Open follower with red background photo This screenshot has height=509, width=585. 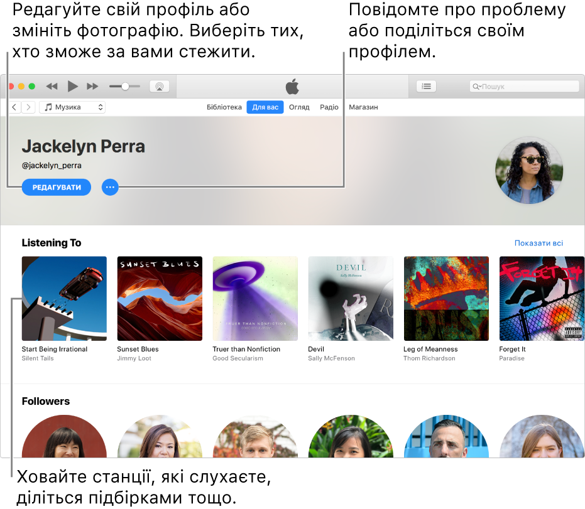[x=64, y=436]
